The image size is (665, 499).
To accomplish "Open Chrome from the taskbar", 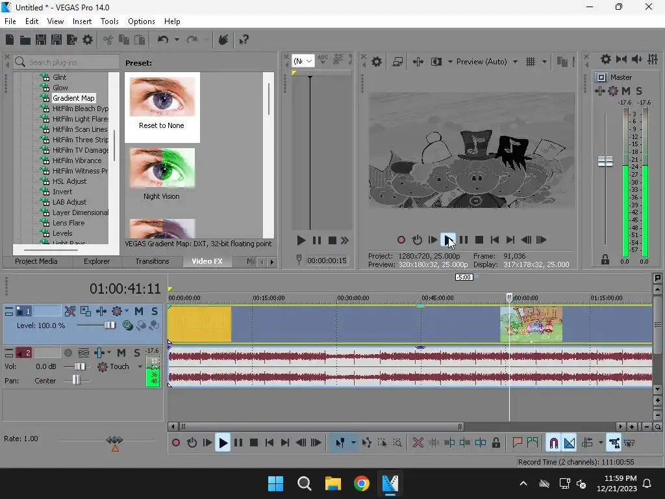I will click(x=361, y=483).
